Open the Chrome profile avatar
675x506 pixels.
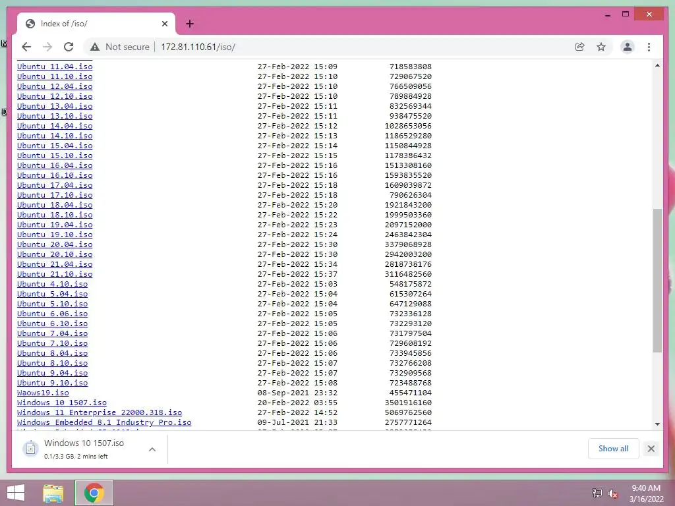[x=628, y=47]
